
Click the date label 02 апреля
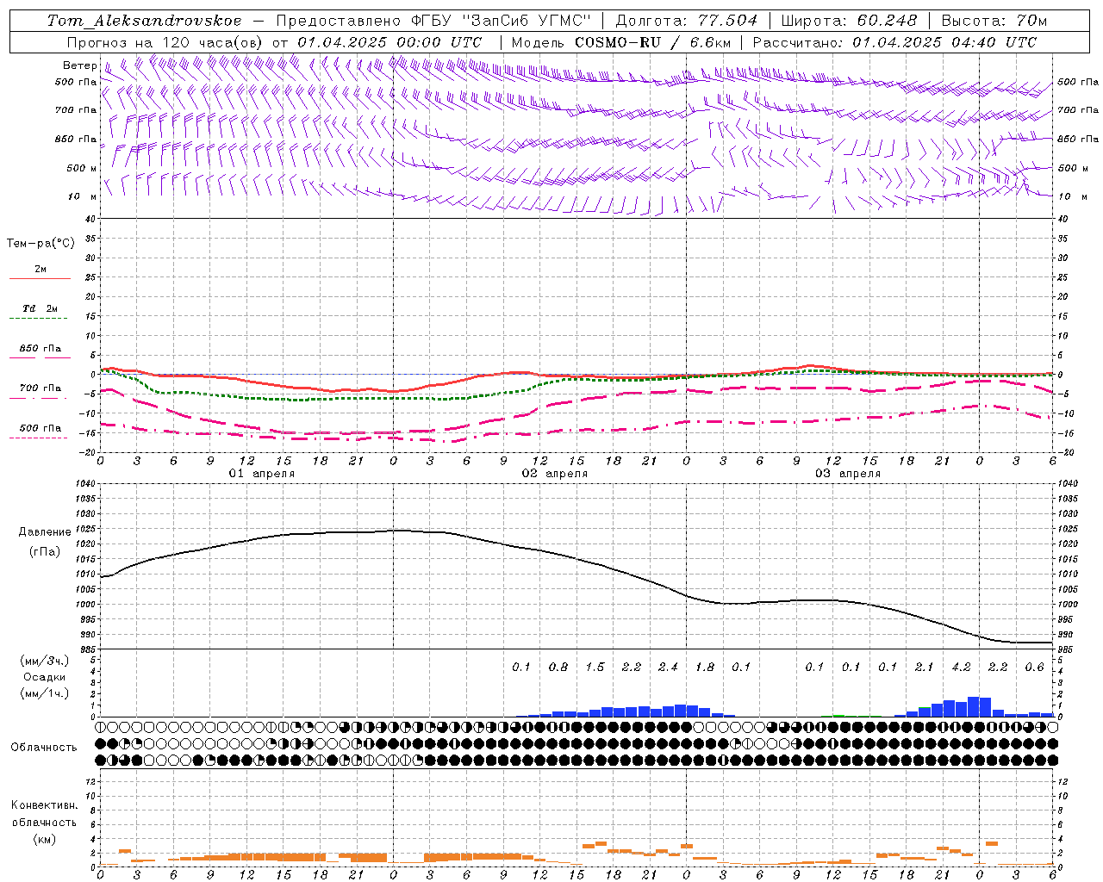[555, 474]
